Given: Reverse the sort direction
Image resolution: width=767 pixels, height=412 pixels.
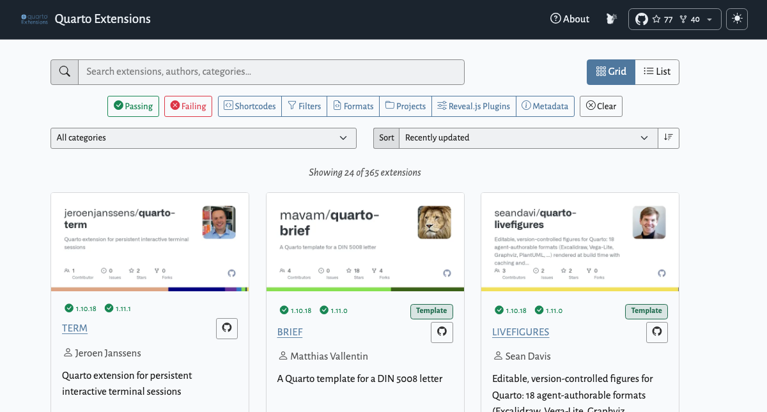Looking at the screenshot, I should point(669,138).
